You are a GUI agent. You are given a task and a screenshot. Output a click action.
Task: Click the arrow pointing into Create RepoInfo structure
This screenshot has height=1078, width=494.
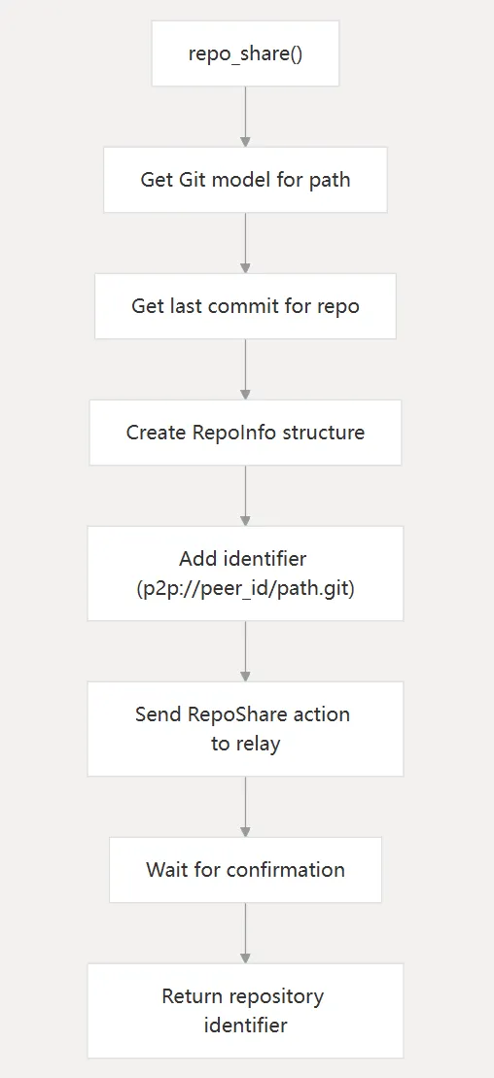pos(245,369)
